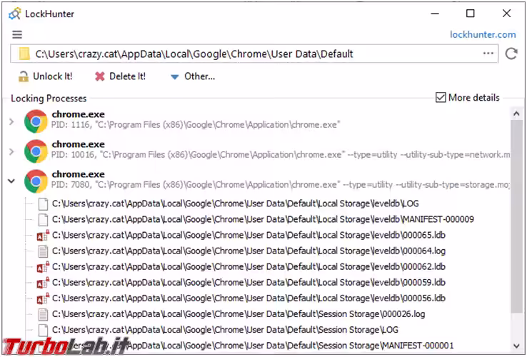Viewport: 527px width, 357px height.
Task: Click the Chrome icon for PID 7080
Action: [36, 181]
